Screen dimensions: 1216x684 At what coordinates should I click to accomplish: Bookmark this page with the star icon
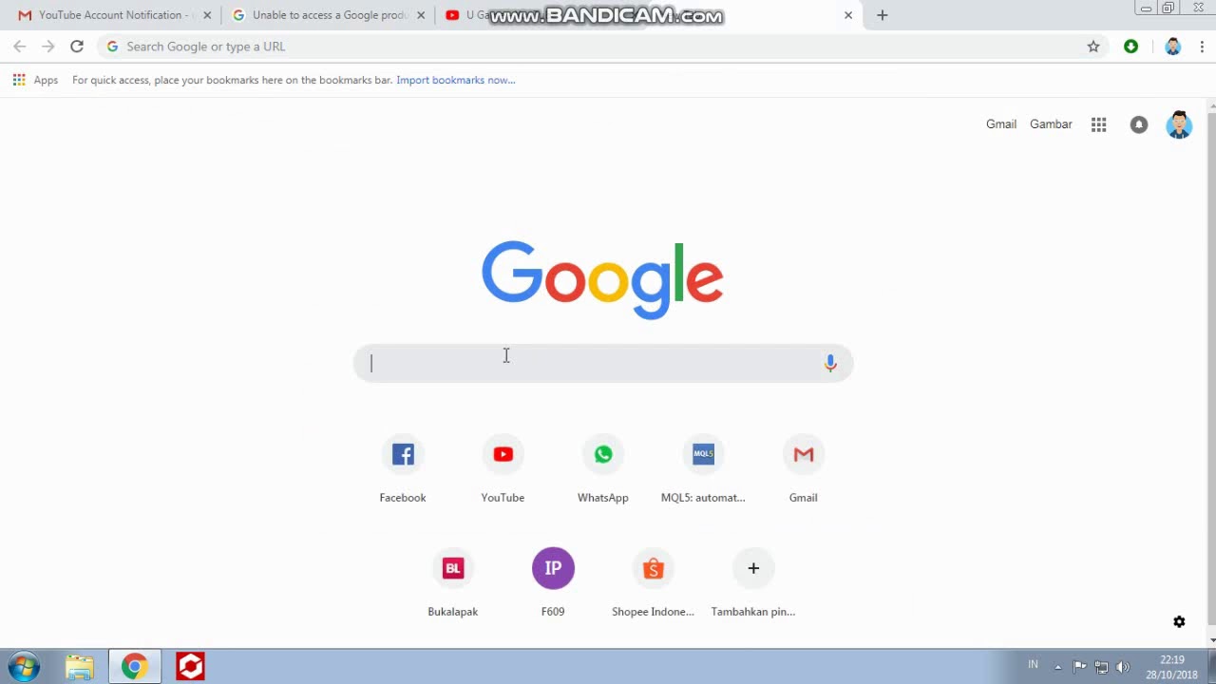pos(1093,47)
